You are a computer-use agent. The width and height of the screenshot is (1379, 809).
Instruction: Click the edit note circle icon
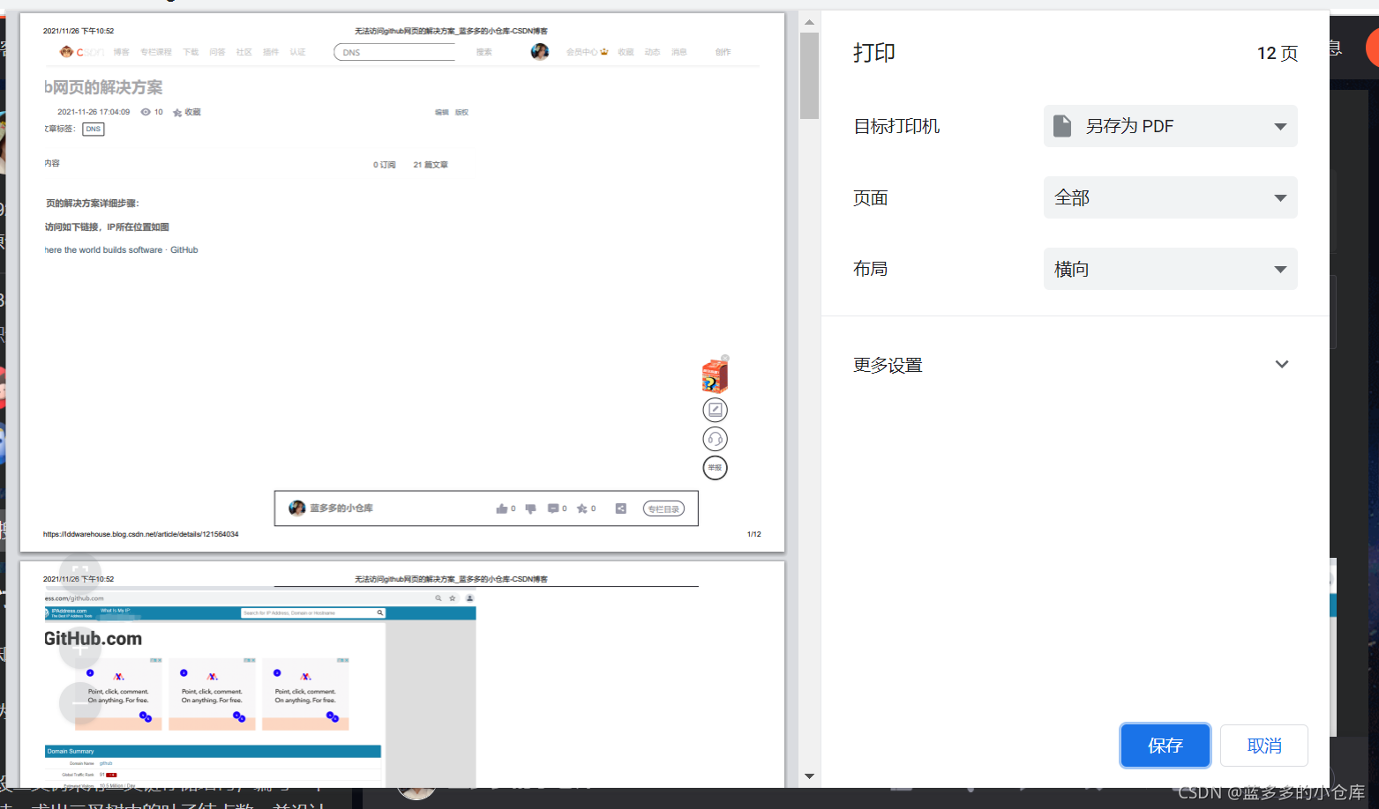[x=715, y=410]
